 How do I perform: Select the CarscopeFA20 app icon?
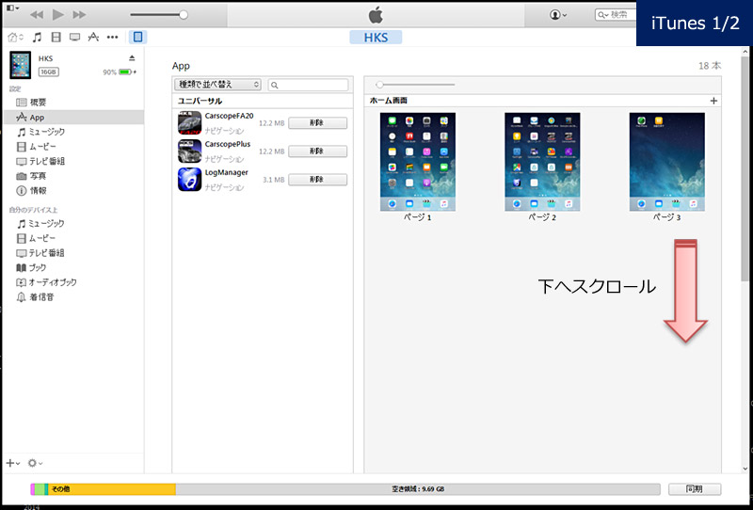click(190, 123)
